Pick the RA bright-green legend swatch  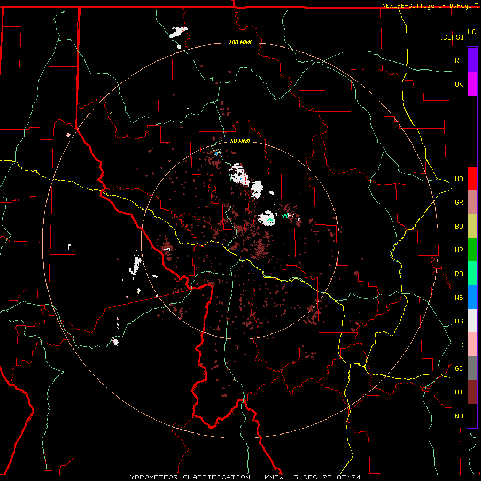472,274
